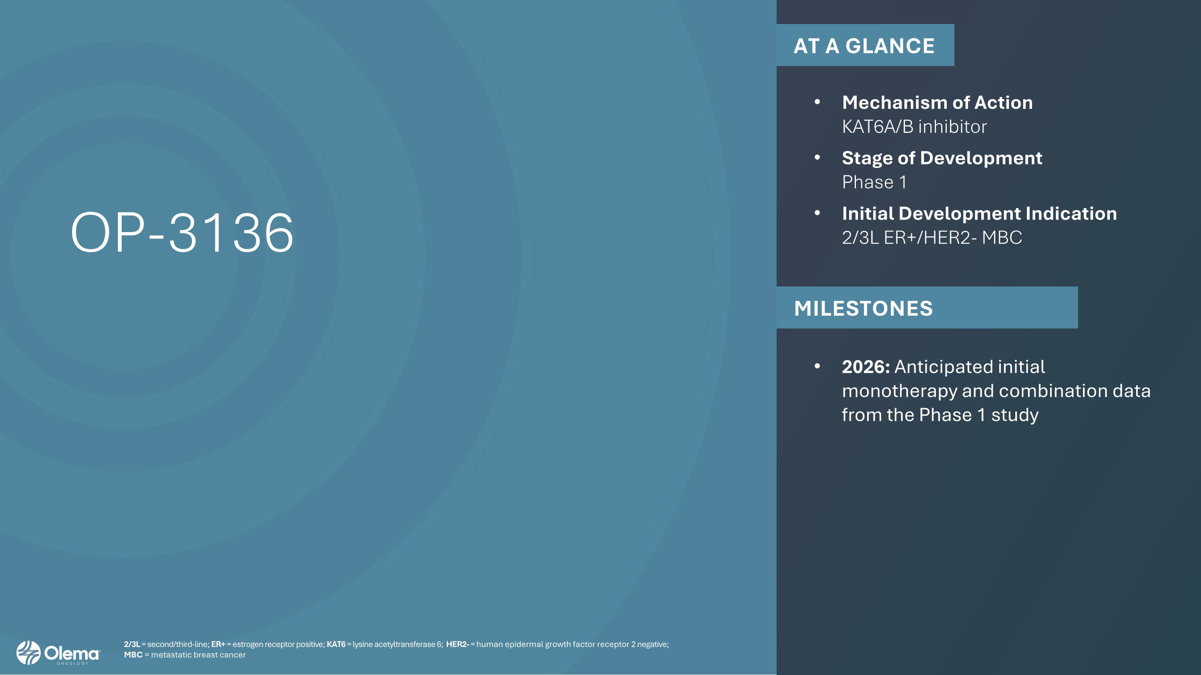The width and height of the screenshot is (1201, 675).
Task: Click the 'monotherapy and combination data' line
Action: point(996,391)
